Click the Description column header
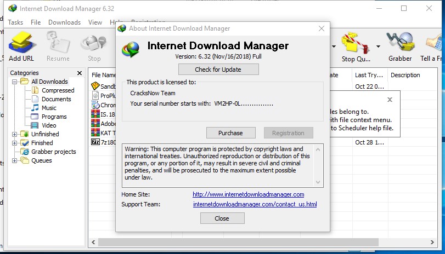445x254 pixels. click(405, 75)
